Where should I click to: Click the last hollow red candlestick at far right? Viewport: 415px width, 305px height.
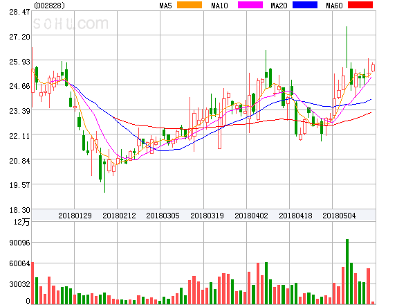click(x=373, y=68)
